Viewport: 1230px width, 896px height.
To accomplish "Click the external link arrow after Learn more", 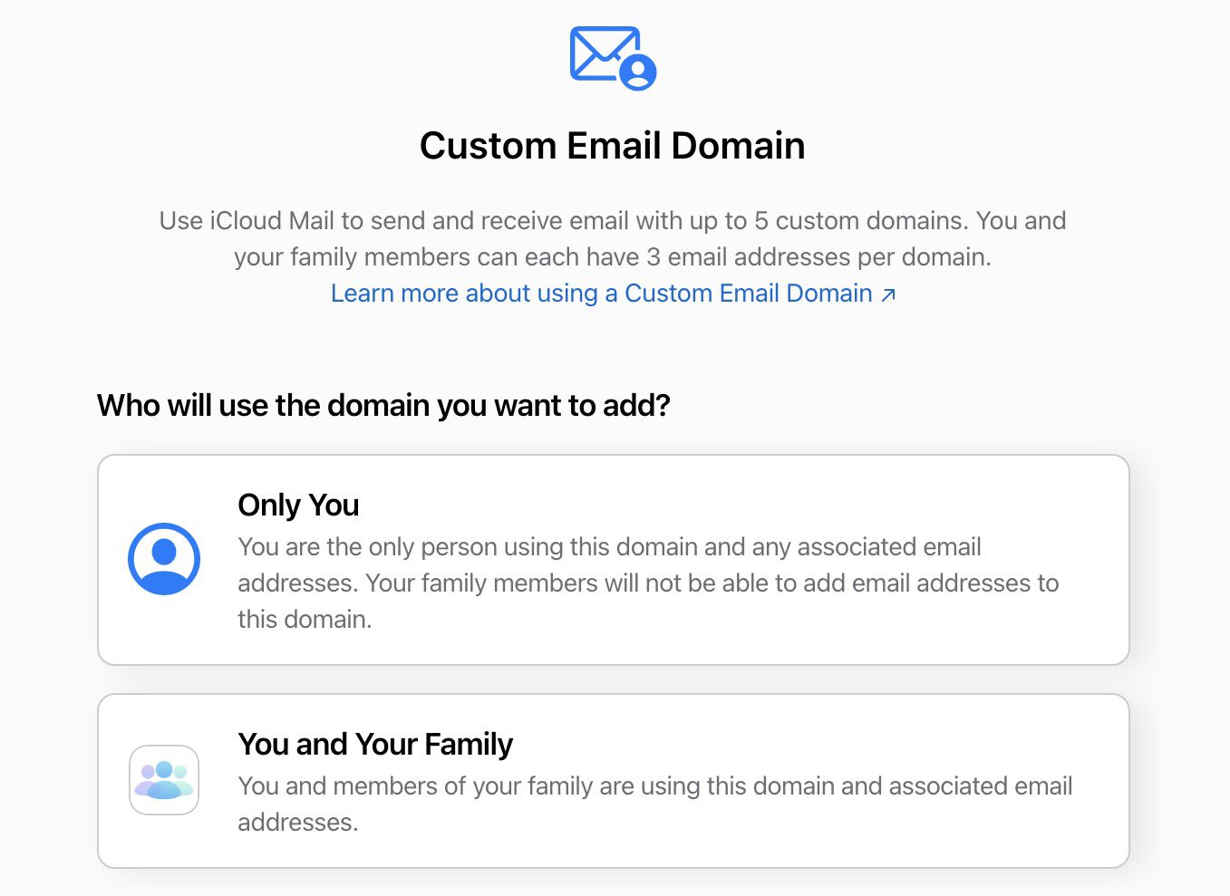I will pos(888,294).
